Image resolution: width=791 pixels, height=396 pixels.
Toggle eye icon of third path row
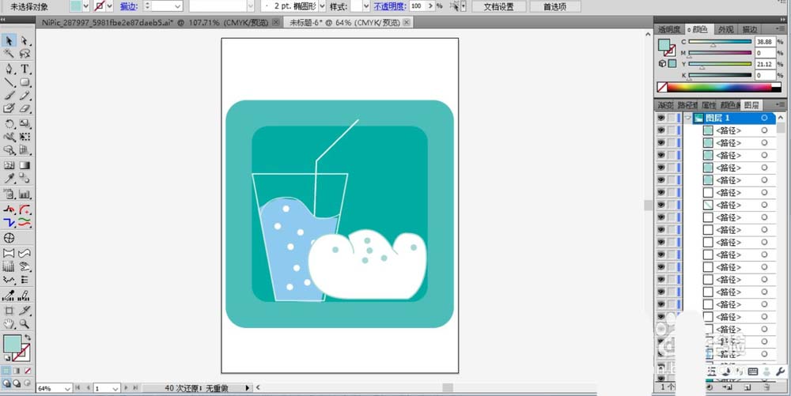point(660,155)
